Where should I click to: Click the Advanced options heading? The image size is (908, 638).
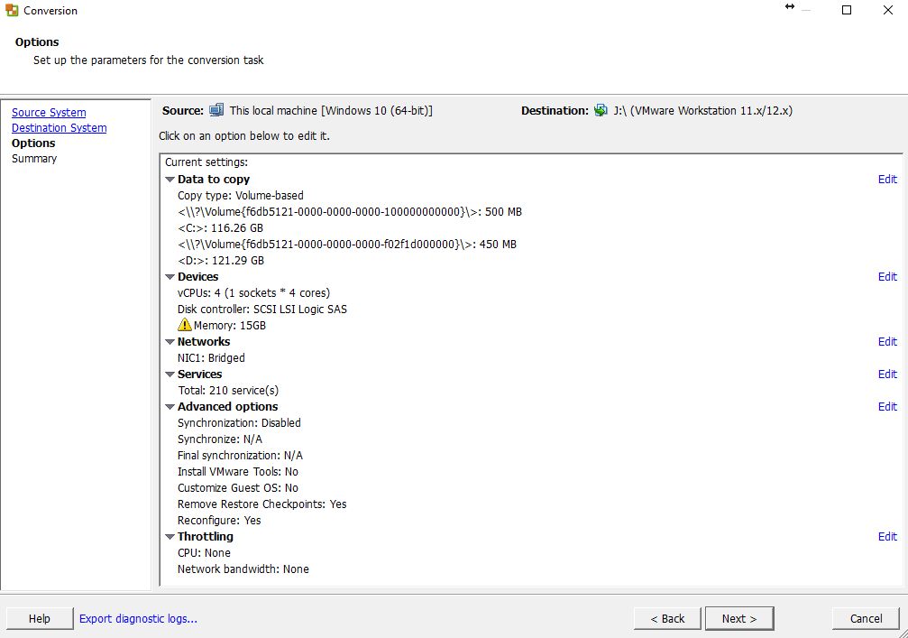tap(227, 406)
